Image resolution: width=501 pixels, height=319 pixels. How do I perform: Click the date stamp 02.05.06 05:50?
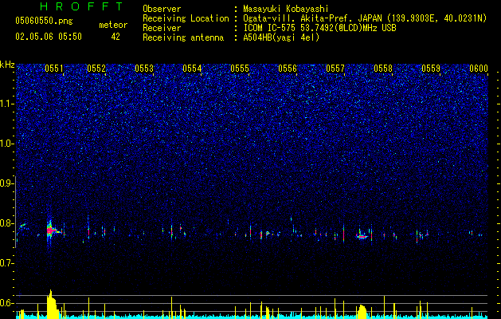[x=49, y=37]
